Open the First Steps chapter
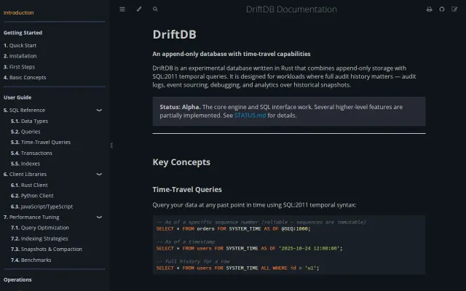 [x=19, y=67]
